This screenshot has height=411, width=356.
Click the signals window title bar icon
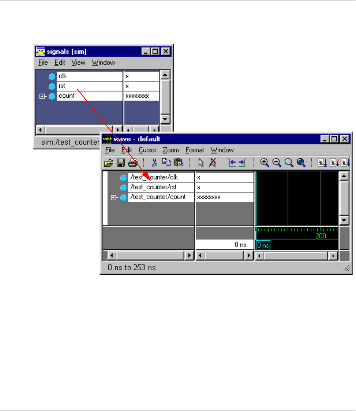pos(40,51)
